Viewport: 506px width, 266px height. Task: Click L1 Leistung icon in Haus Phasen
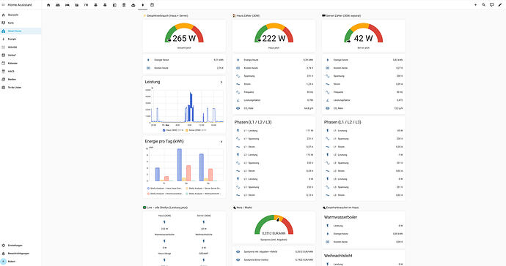(238, 131)
